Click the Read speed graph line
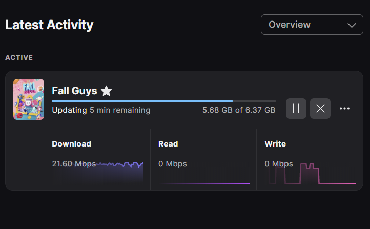 [x=204, y=183]
